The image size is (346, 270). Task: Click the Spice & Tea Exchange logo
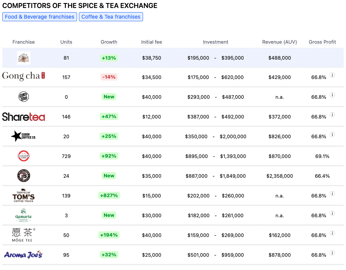[24, 58]
